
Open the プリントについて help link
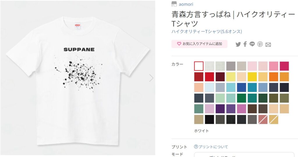pyautogui.click(x=213, y=147)
